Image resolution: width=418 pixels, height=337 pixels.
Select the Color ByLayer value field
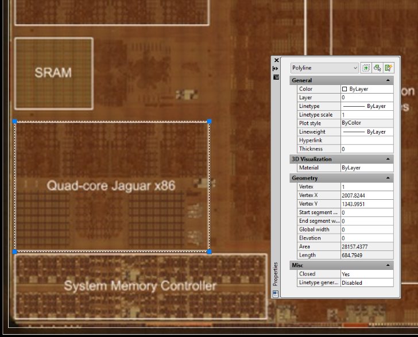(x=367, y=89)
